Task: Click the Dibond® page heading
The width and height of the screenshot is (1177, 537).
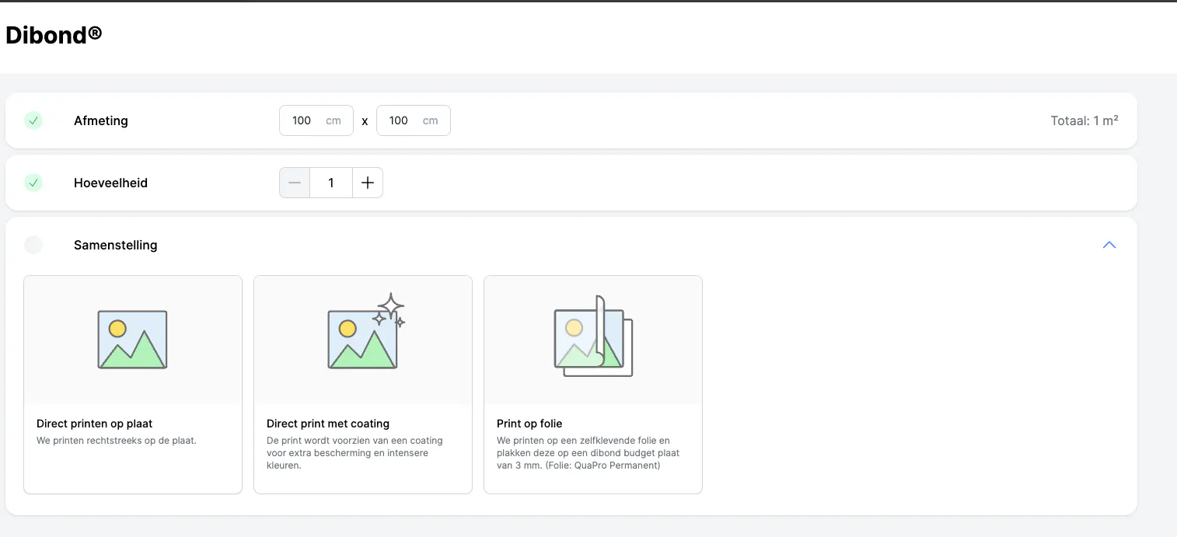Action: coord(54,35)
